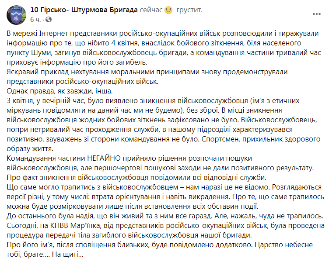Open the "6 ч." post timestamp
The image size is (329, 262).
(x=37, y=20)
